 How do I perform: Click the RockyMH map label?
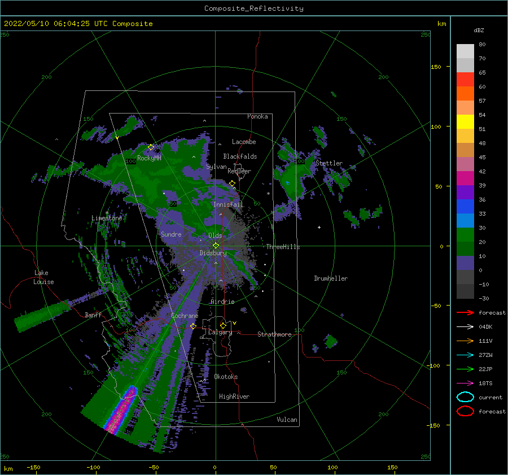pos(149,158)
